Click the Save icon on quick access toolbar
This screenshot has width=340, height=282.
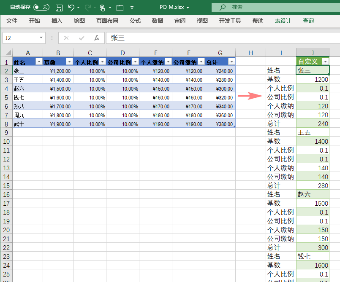pyautogui.click(x=59, y=7)
